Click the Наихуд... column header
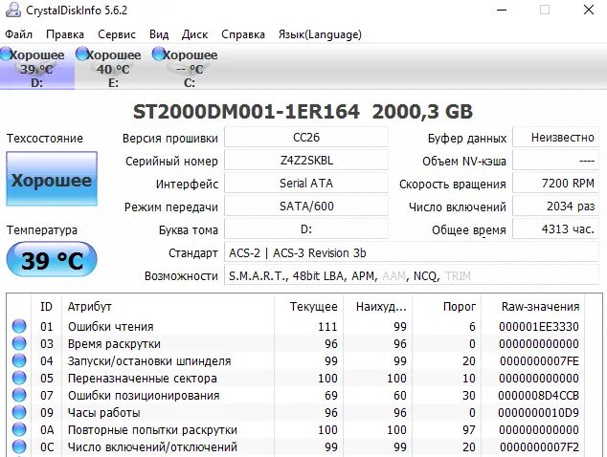Screen dimensions: 607x457 point(377,307)
